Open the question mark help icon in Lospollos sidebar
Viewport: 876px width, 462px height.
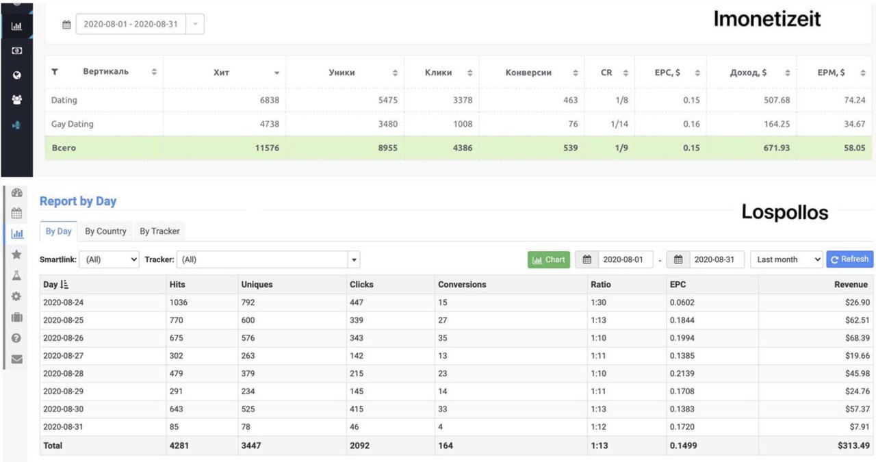tap(16, 338)
